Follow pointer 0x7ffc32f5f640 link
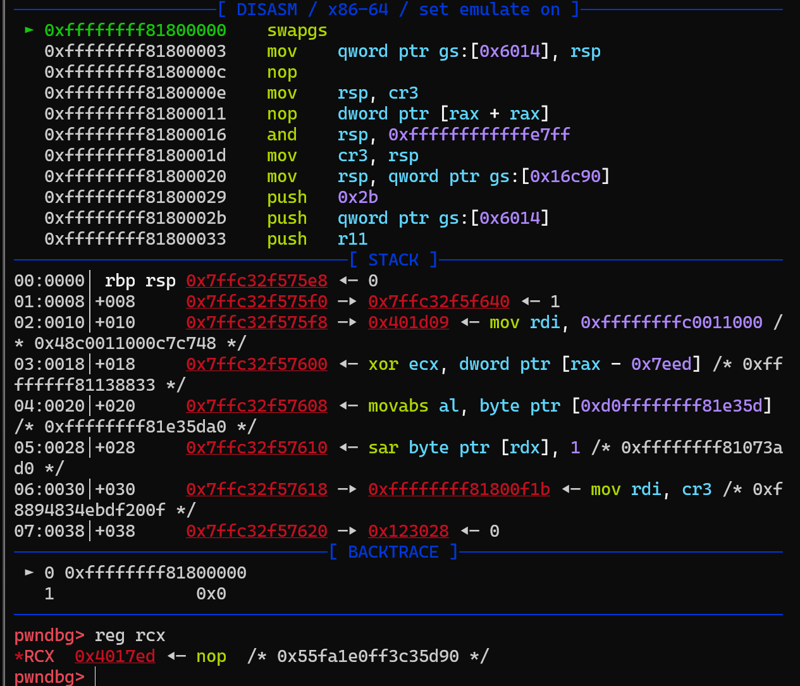800x686 pixels. pyautogui.click(x=439, y=302)
